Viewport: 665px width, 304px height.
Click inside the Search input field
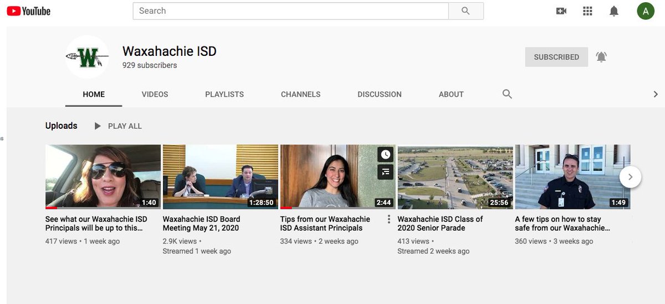[x=290, y=11]
